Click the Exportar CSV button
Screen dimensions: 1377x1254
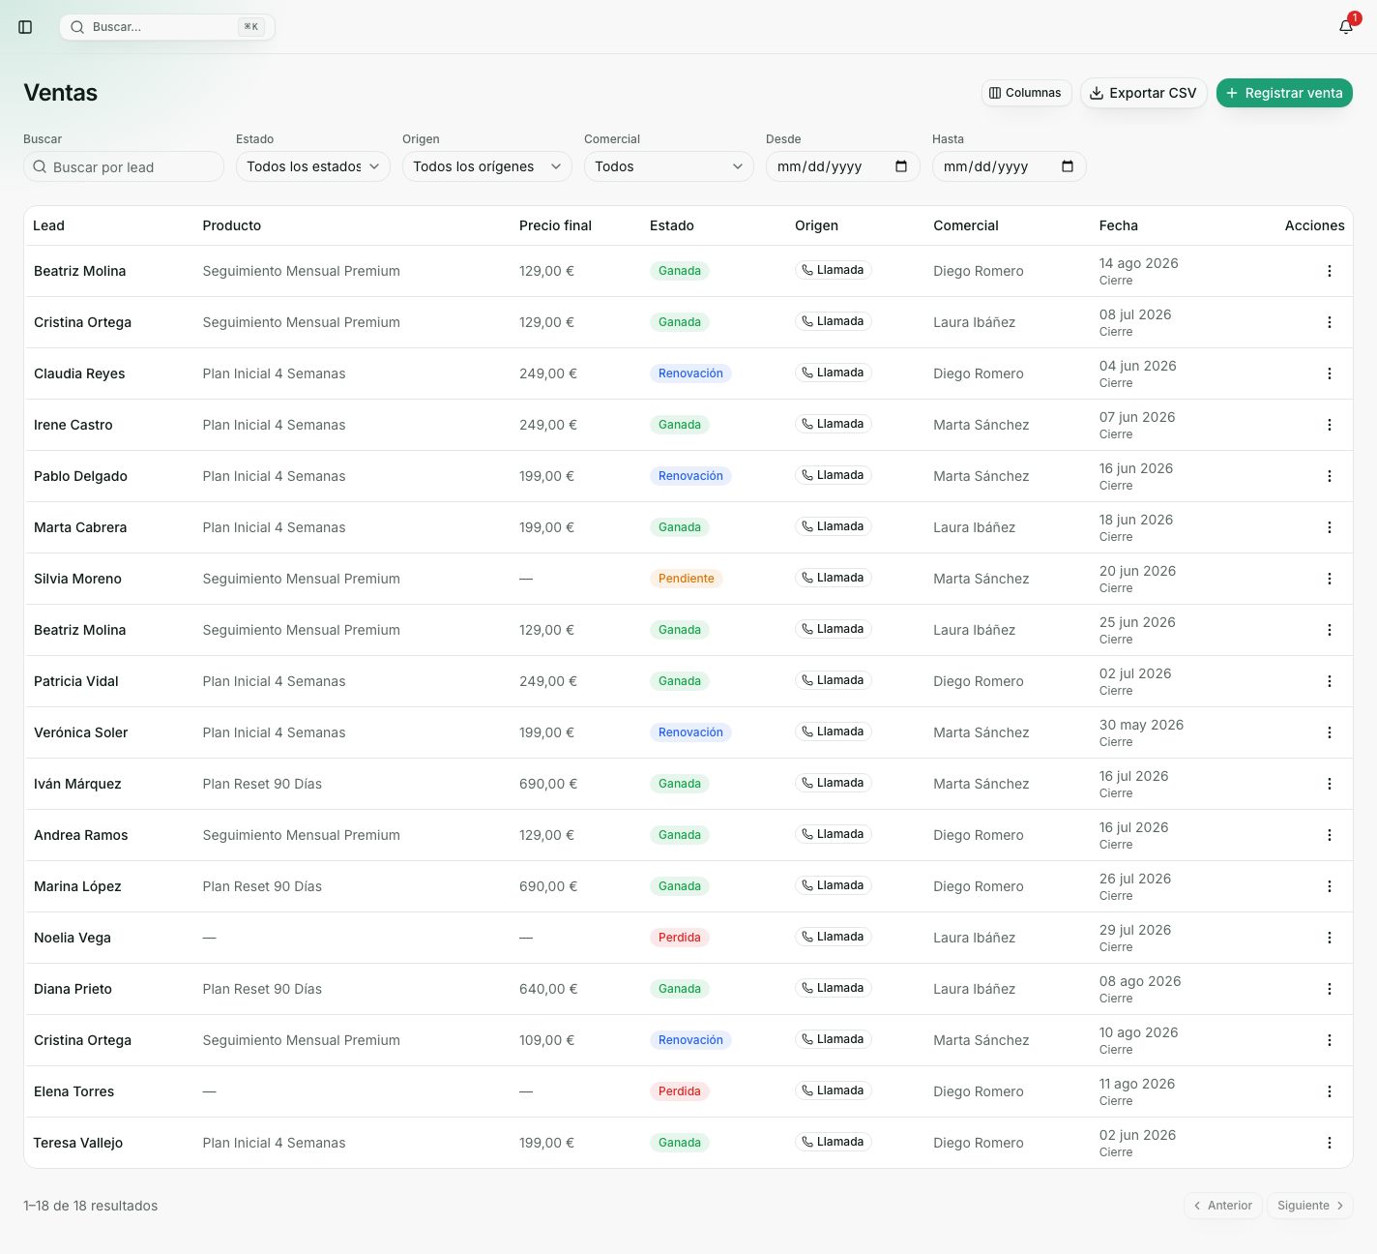click(x=1143, y=93)
